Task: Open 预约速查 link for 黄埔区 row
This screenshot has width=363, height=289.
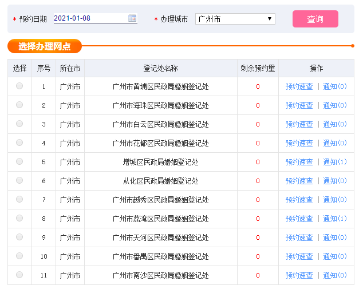Action: click(x=299, y=86)
